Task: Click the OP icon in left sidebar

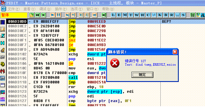Action: pyautogui.click(x=3, y=78)
